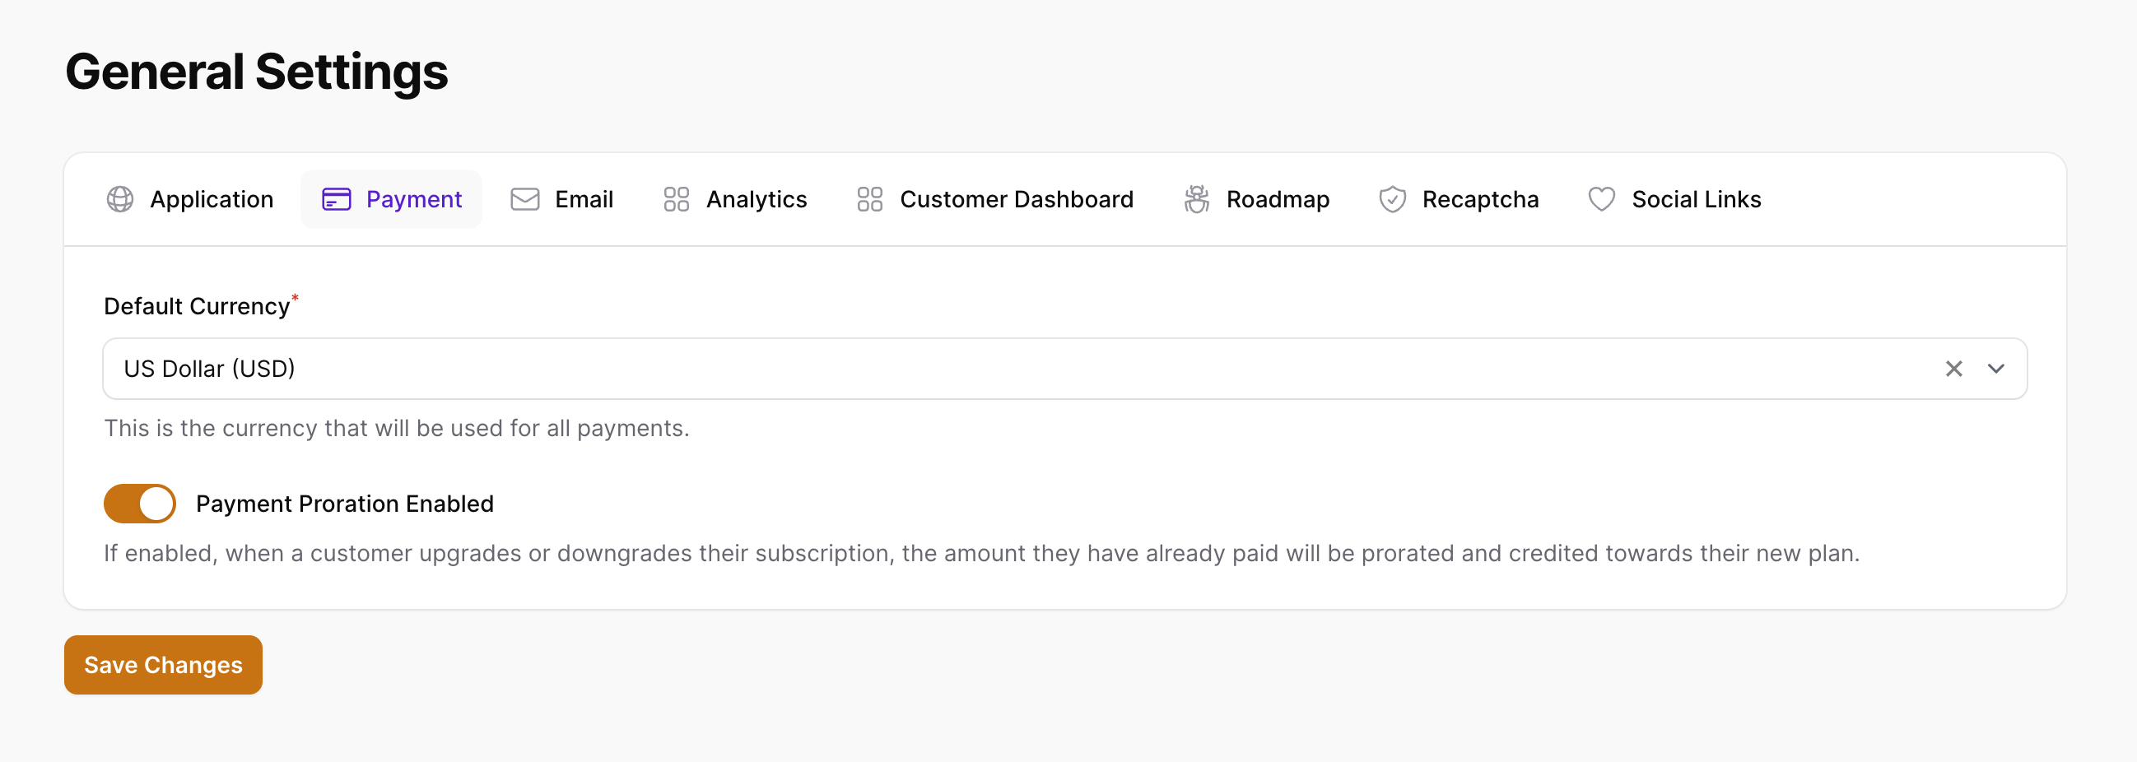Disable the Payment Proration Enabled toggle
Image resolution: width=2137 pixels, height=762 pixels.
pos(139,504)
